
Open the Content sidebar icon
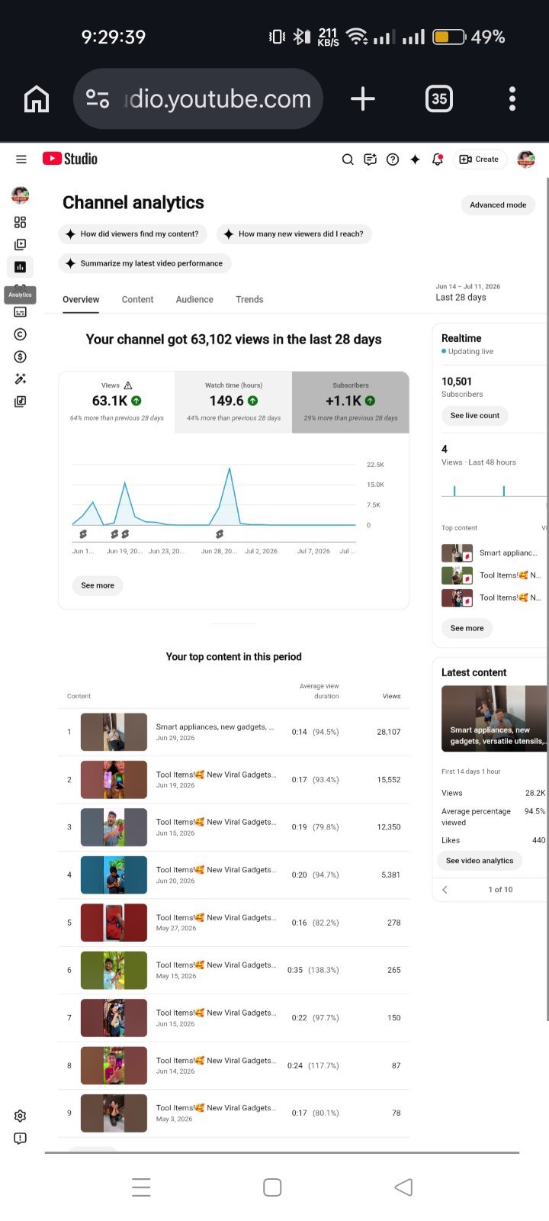(x=21, y=244)
